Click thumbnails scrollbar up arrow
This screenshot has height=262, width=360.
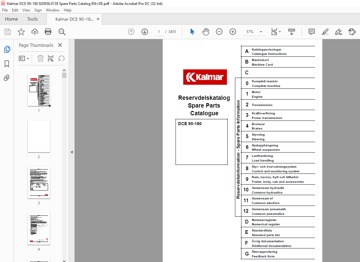[x=64, y=70]
